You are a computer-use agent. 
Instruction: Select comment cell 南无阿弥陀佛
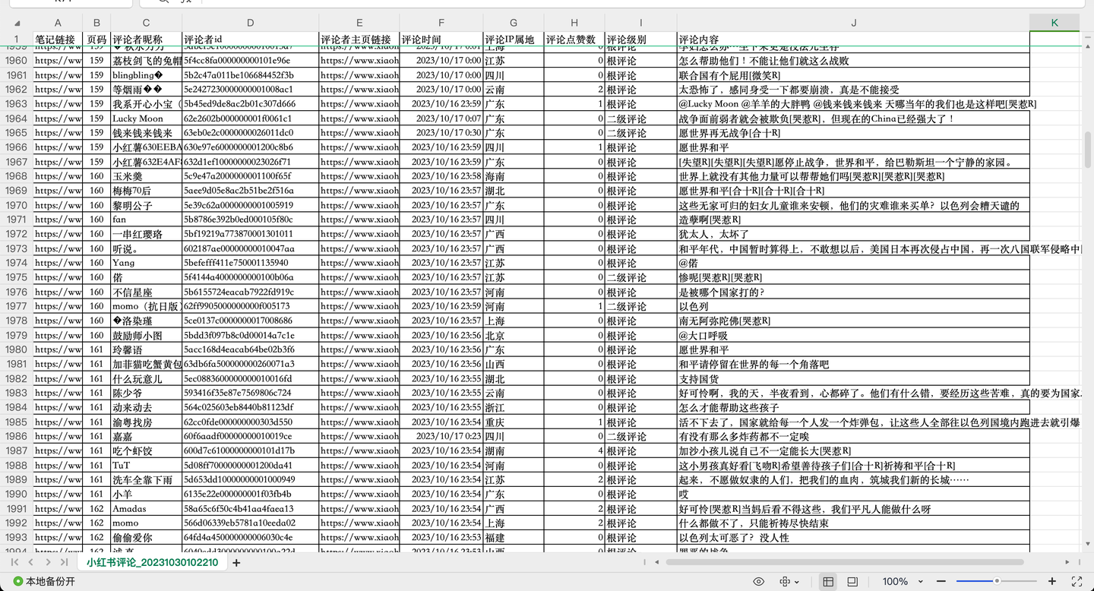[853, 321]
